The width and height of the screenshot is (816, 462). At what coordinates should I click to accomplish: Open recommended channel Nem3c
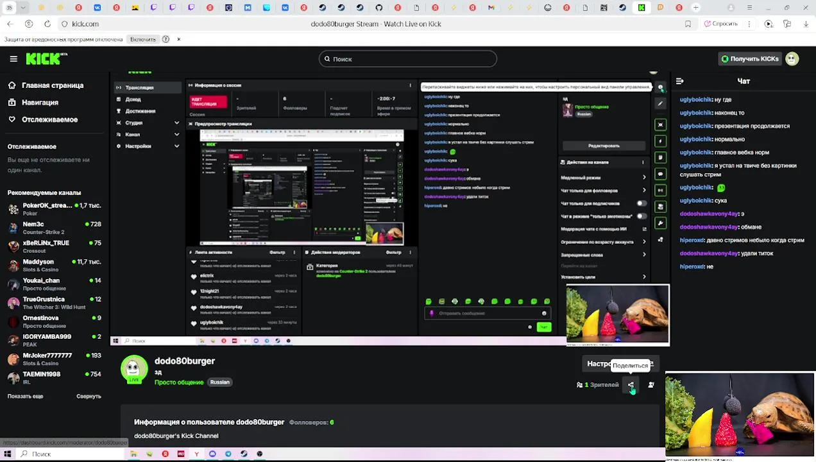54,228
